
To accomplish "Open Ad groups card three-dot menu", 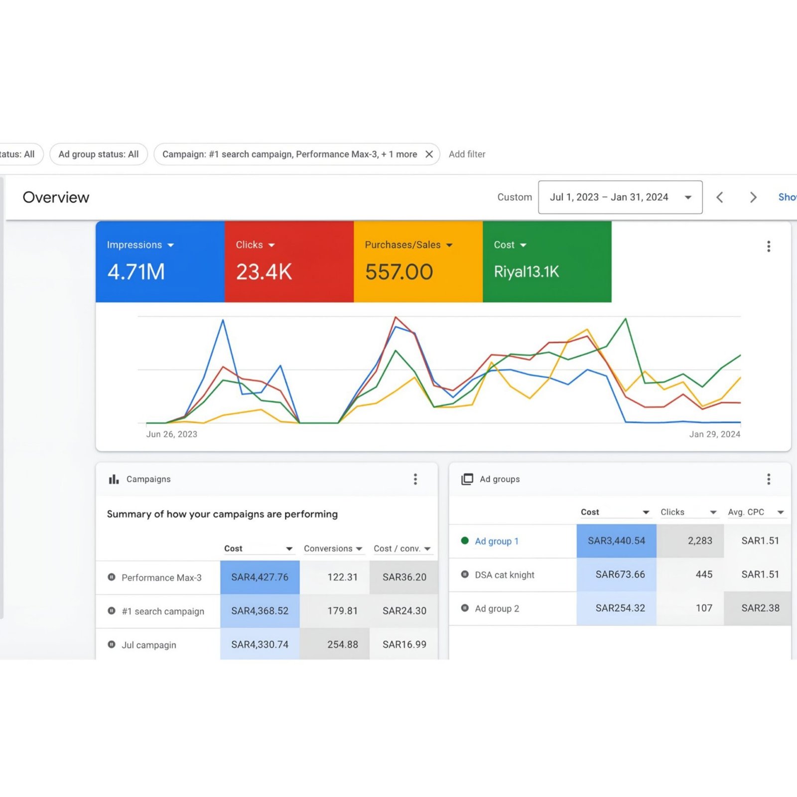I will click(x=769, y=479).
